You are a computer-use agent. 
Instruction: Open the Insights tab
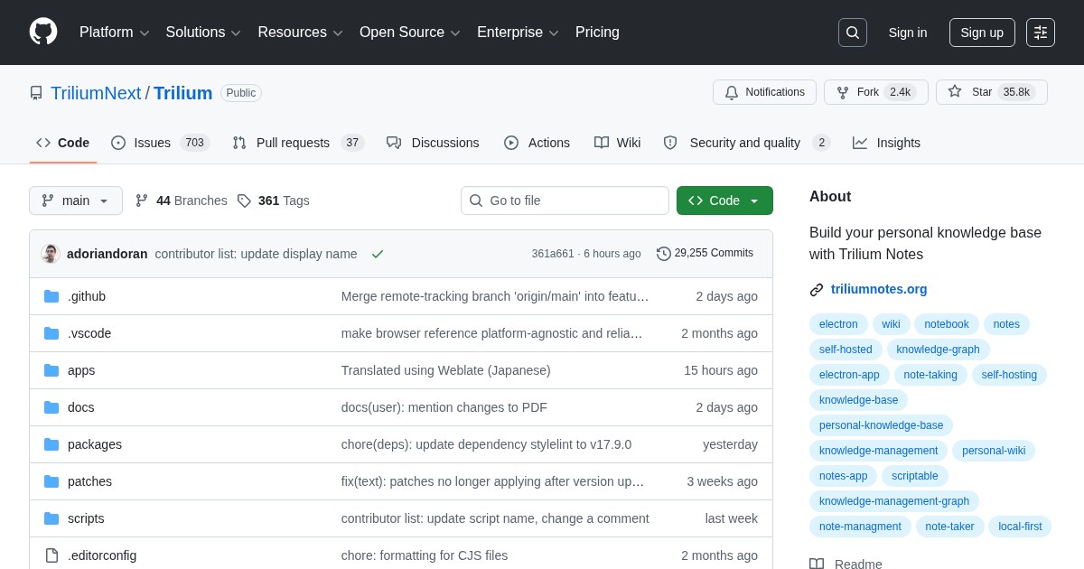[886, 143]
